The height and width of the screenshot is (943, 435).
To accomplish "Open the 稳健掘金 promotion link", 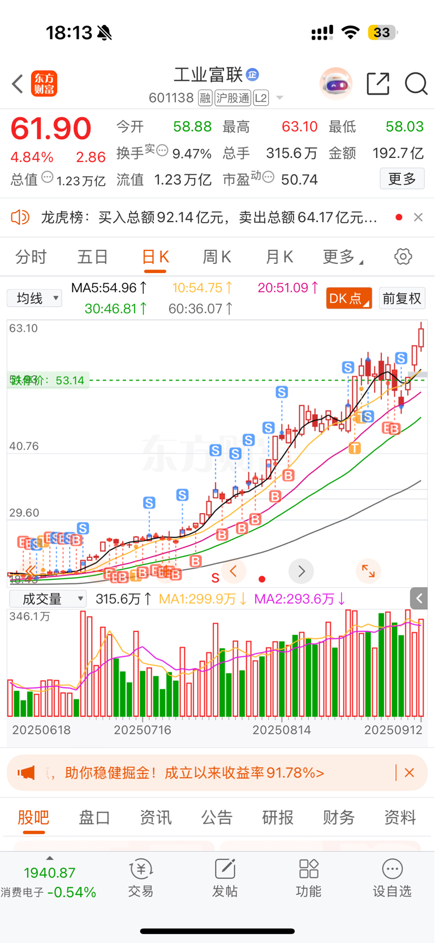I will 194,773.
